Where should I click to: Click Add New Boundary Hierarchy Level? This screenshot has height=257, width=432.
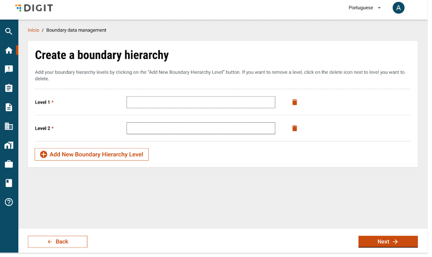92,154
